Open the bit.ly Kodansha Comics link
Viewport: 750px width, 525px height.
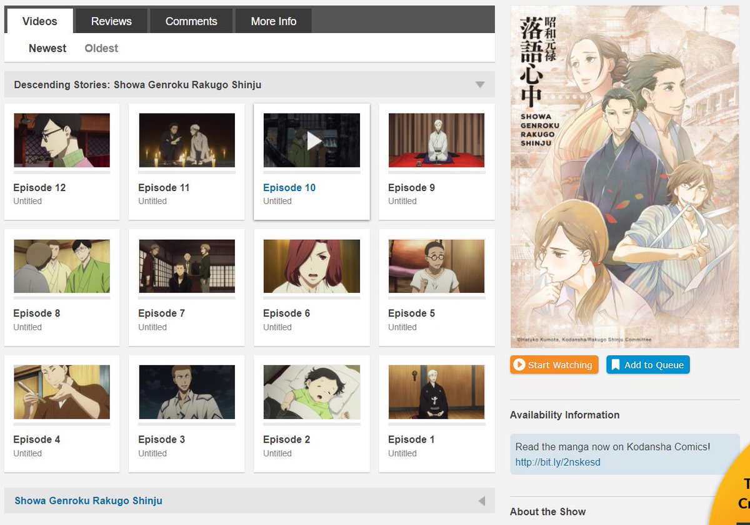tap(558, 463)
